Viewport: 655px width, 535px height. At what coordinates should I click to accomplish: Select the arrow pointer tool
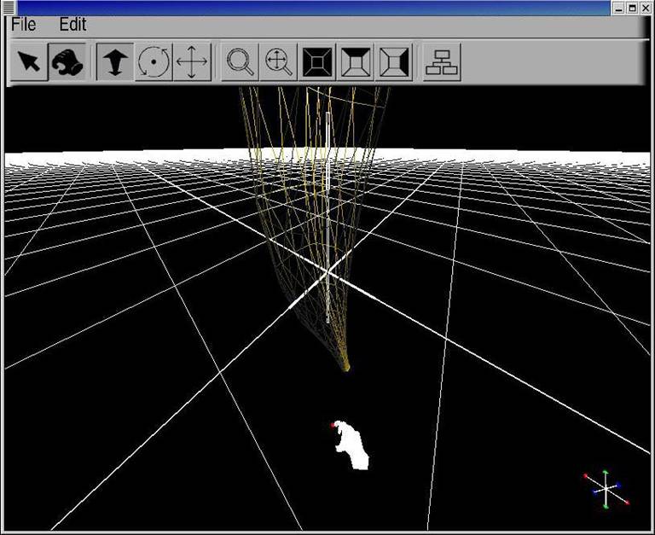tap(29, 61)
